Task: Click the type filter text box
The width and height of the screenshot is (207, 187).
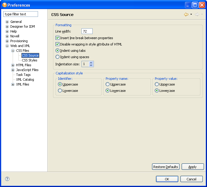Action: (x=21, y=14)
